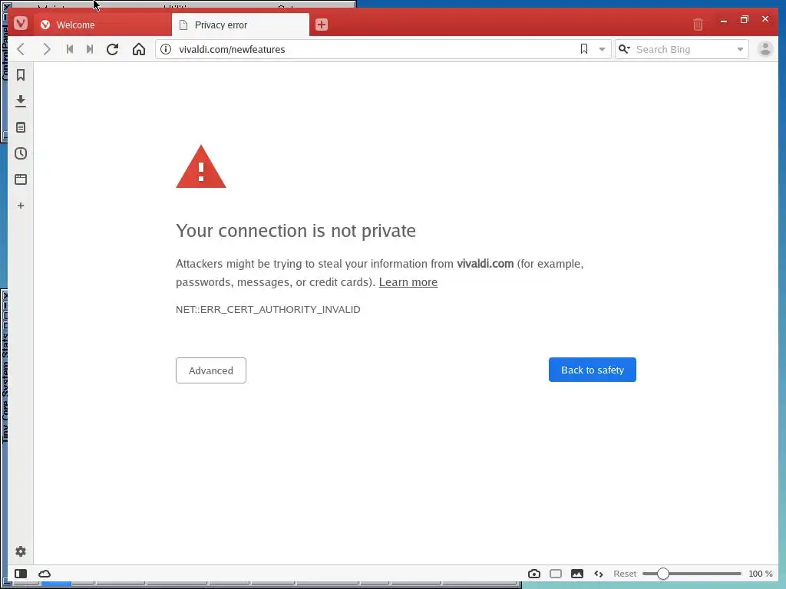Rewind to first page in history
The width and height of the screenshot is (786, 589).
point(70,49)
